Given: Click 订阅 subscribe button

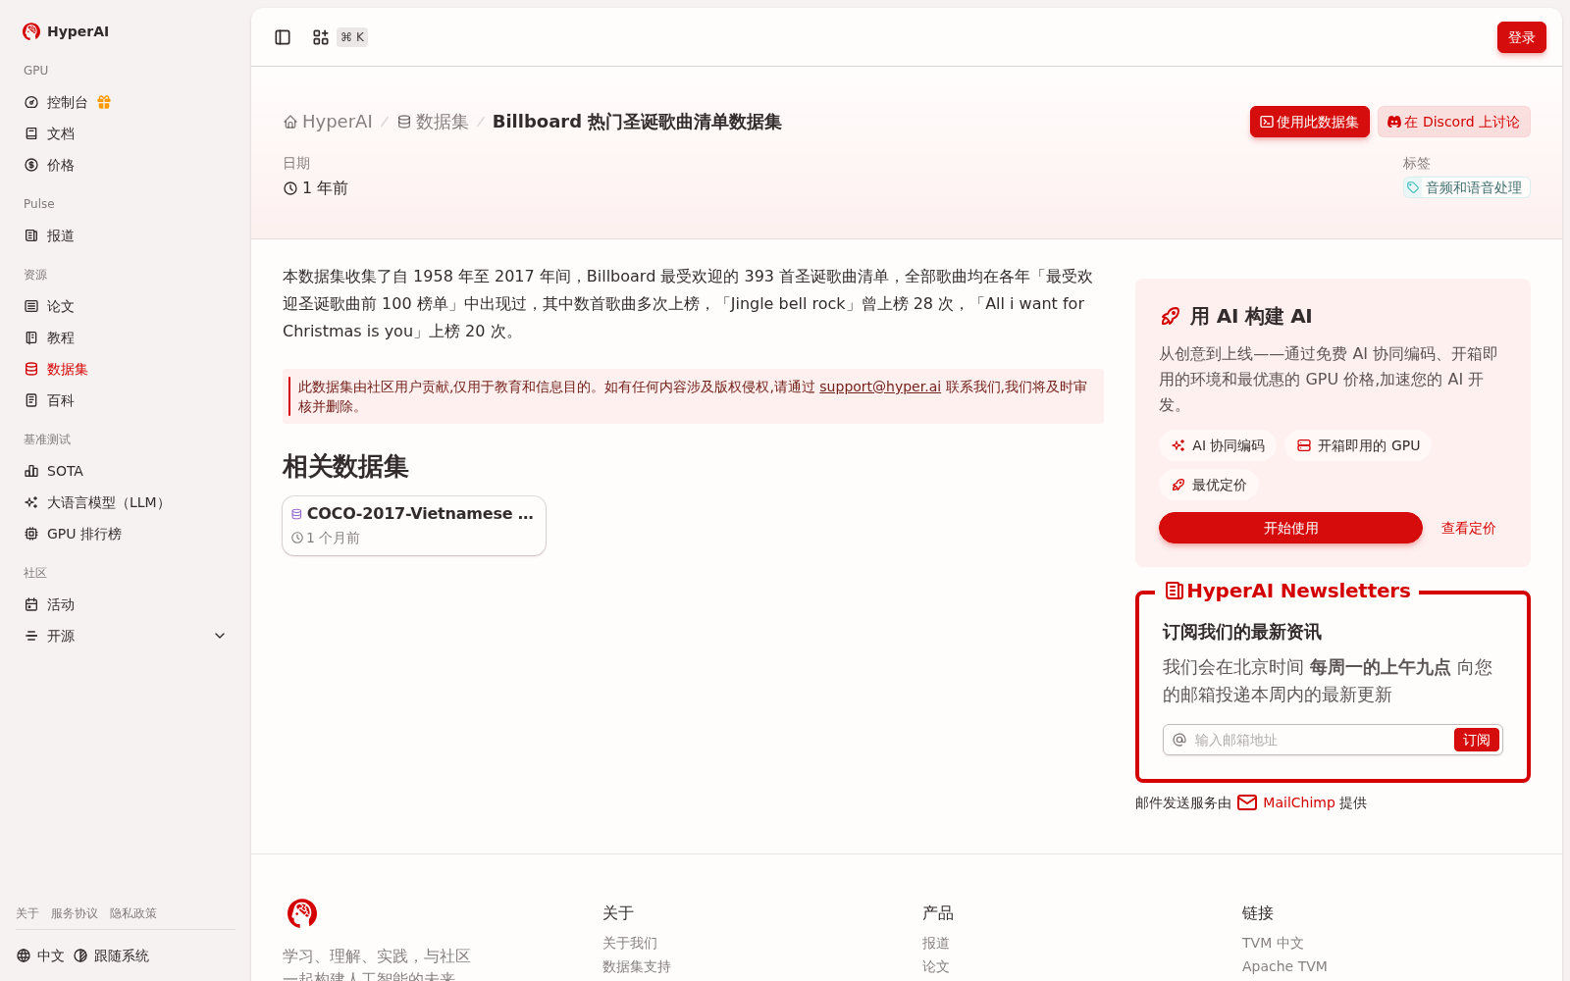Looking at the screenshot, I should pyautogui.click(x=1476, y=740).
